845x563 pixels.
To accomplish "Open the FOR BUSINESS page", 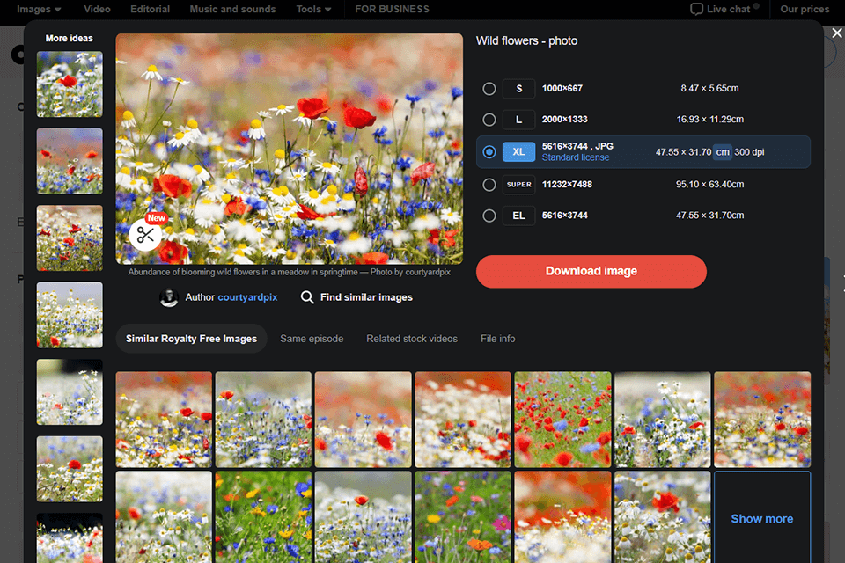I will (x=392, y=9).
